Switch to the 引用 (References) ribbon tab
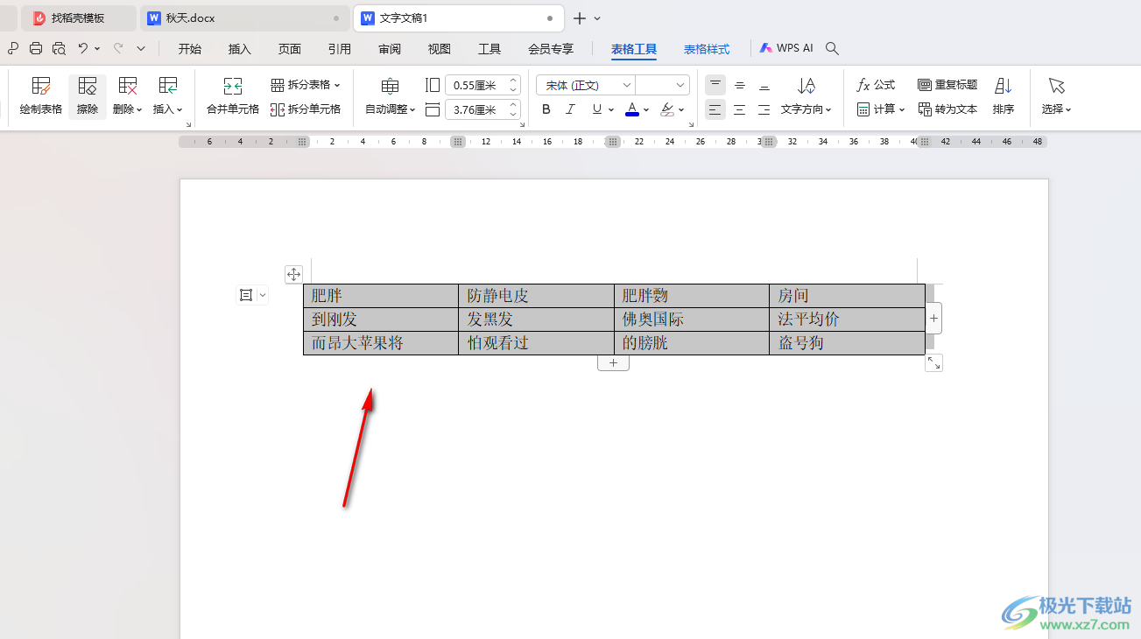Screen dimensions: 1141x639 [x=340, y=49]
